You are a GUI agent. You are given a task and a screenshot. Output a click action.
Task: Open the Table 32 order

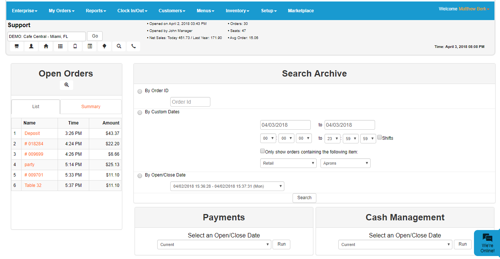tap(33, 185)
